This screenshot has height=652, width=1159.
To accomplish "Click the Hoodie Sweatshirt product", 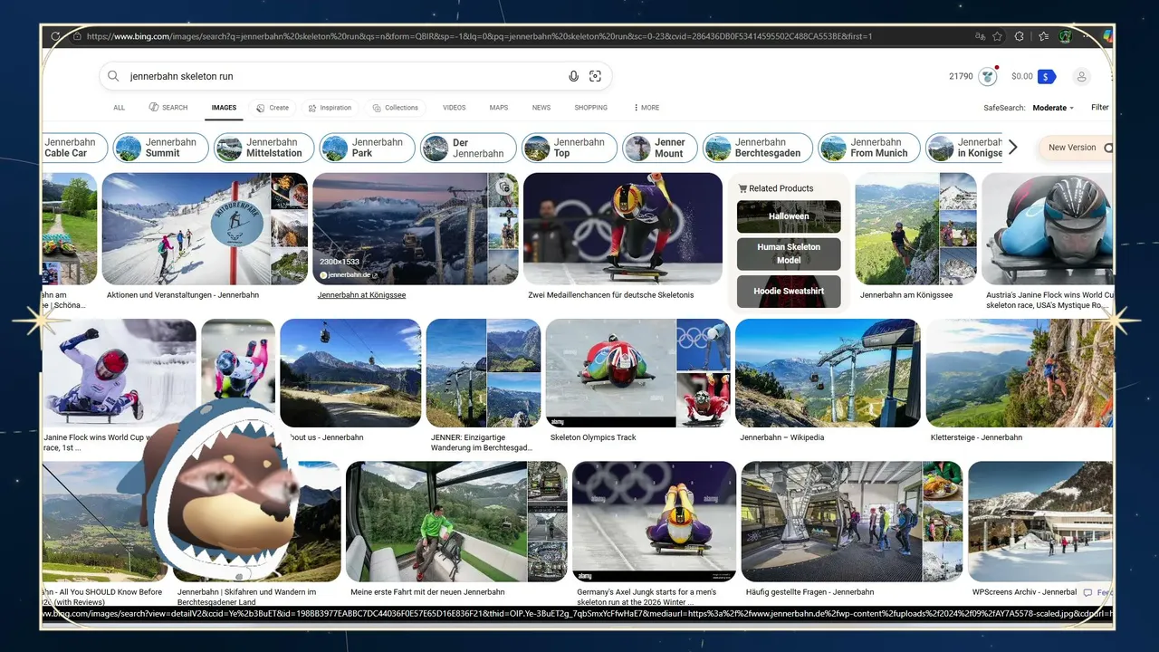I will (789, 292).
